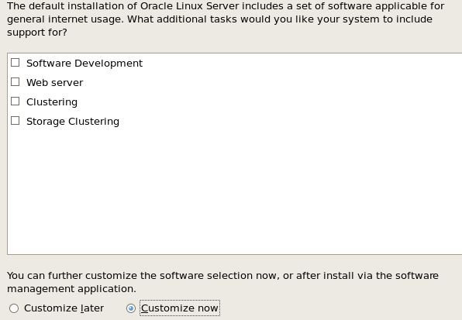Select the Customize now radio button
462x320 pixels.
131,308
